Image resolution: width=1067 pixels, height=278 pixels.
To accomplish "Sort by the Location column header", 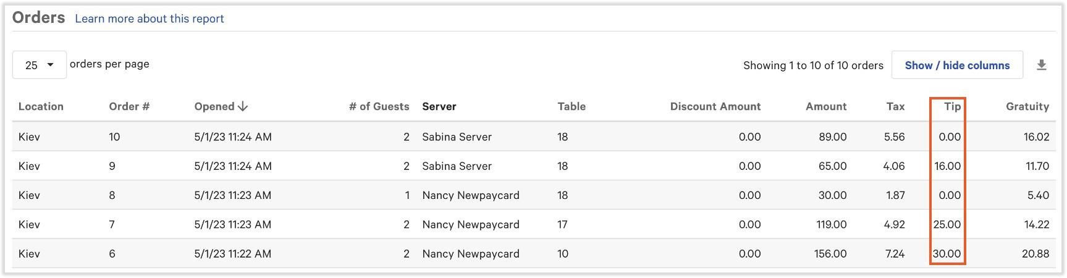I will click(x=41, y=106).
